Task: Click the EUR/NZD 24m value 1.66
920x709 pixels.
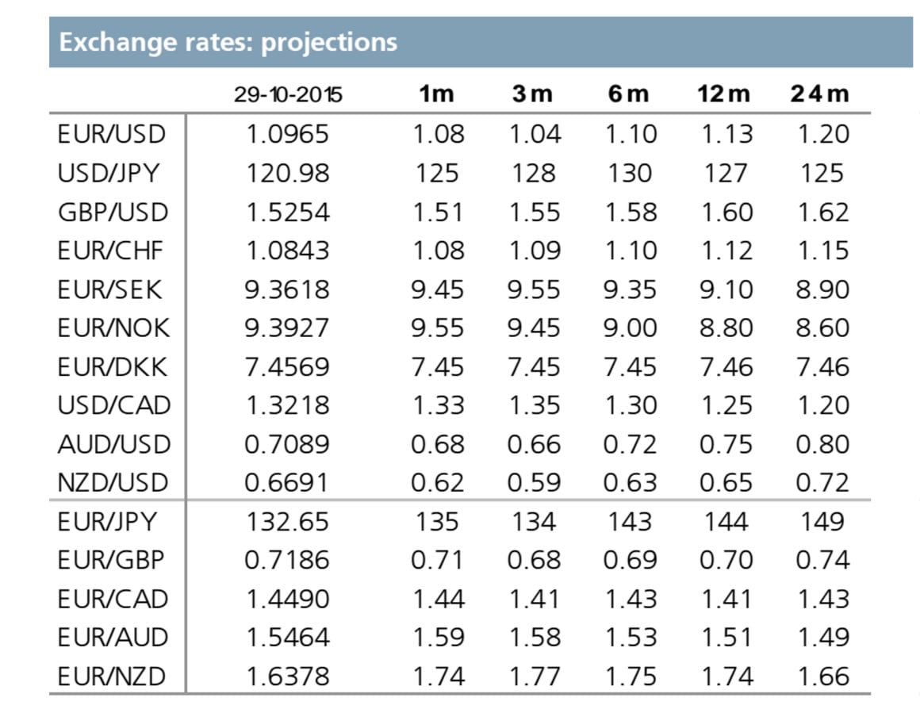Action: [822, 677]
